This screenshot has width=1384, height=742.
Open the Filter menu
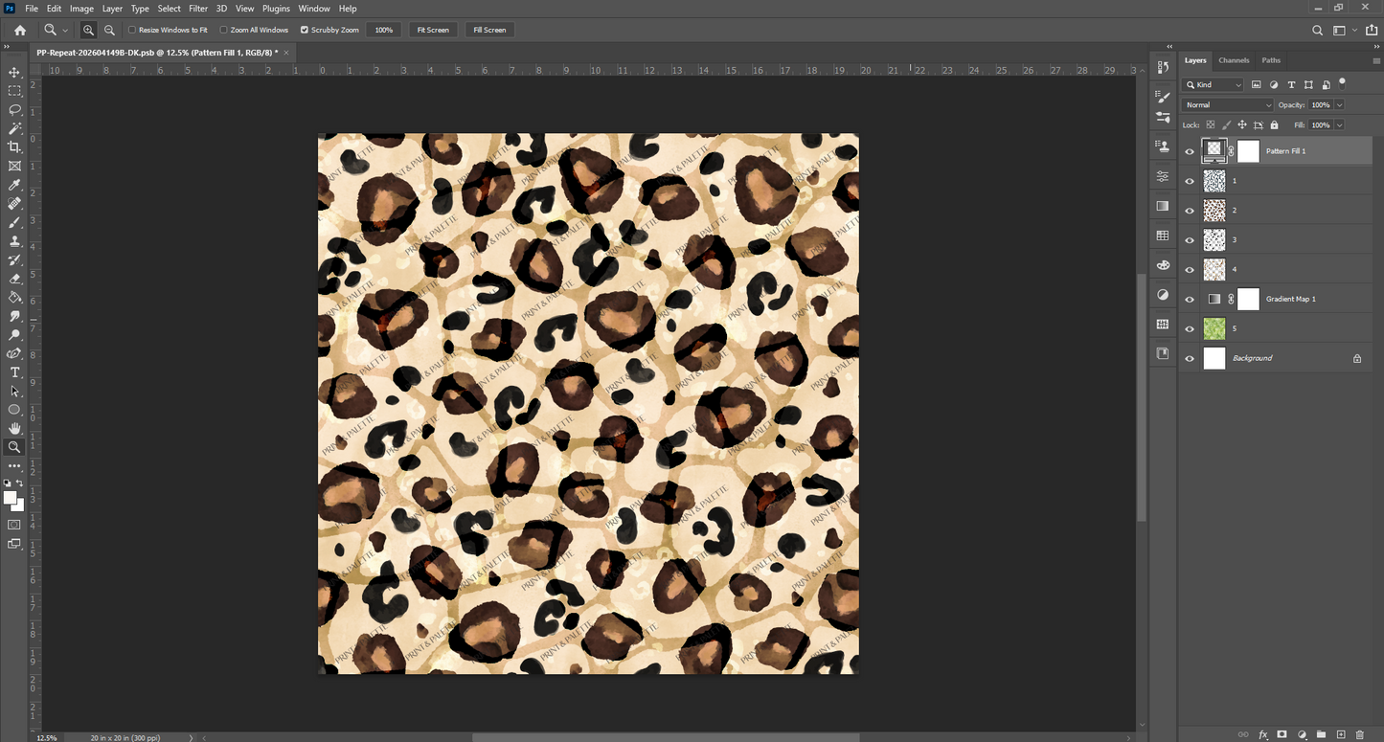coord(198,9)
